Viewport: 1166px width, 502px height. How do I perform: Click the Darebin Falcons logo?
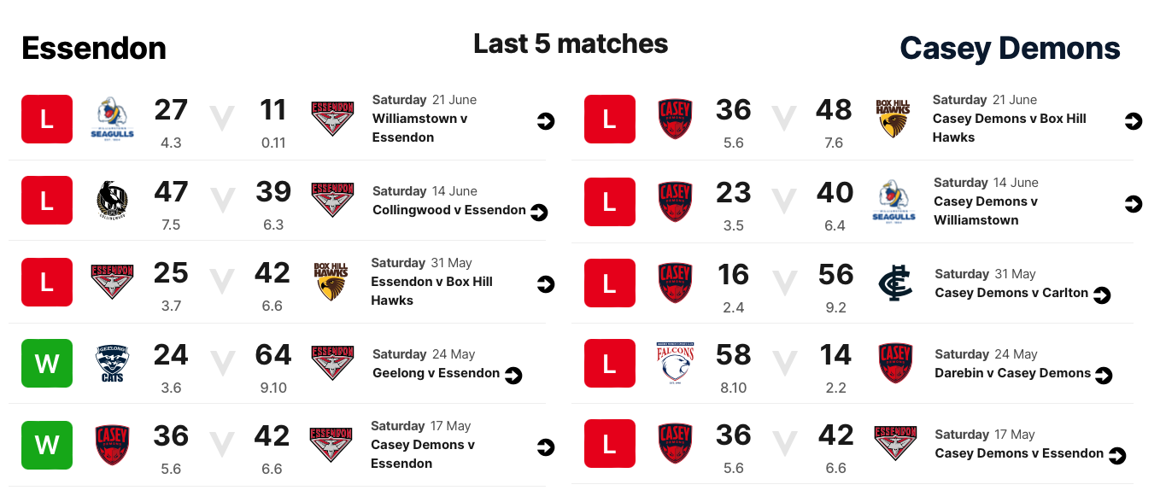tap(674, 365)
